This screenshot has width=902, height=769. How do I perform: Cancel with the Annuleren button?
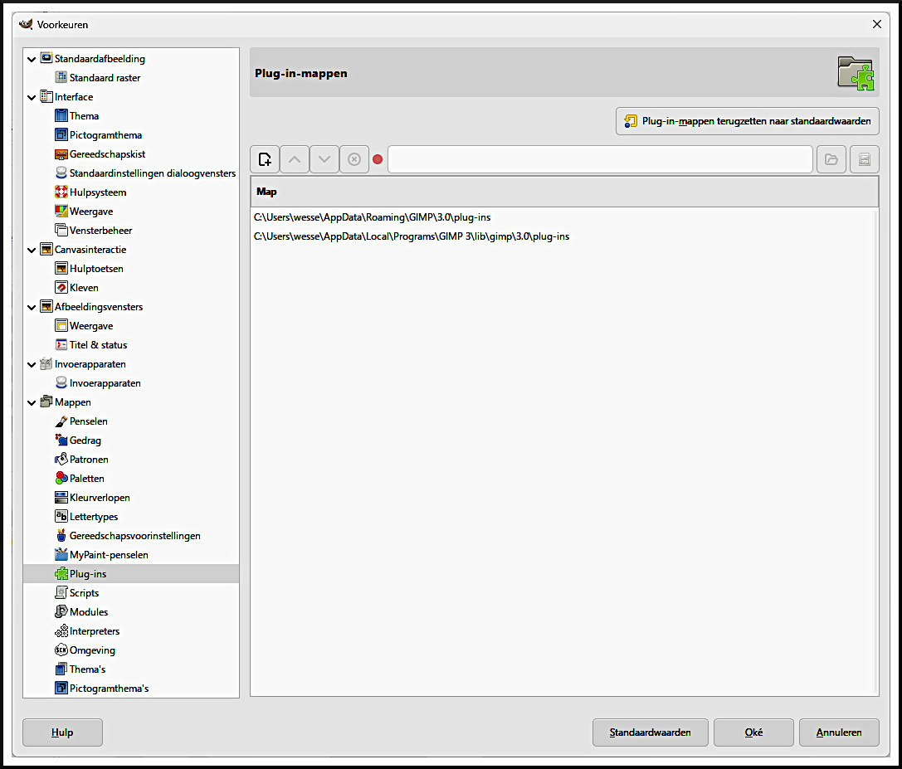click(839, 732)
